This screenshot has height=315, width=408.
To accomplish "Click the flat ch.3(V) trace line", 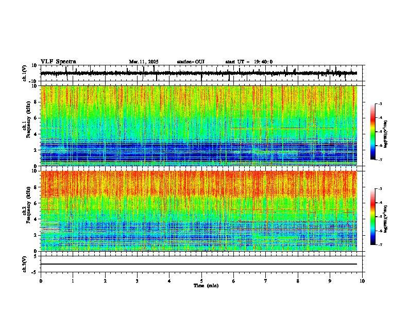I will (x=199, y=264).
